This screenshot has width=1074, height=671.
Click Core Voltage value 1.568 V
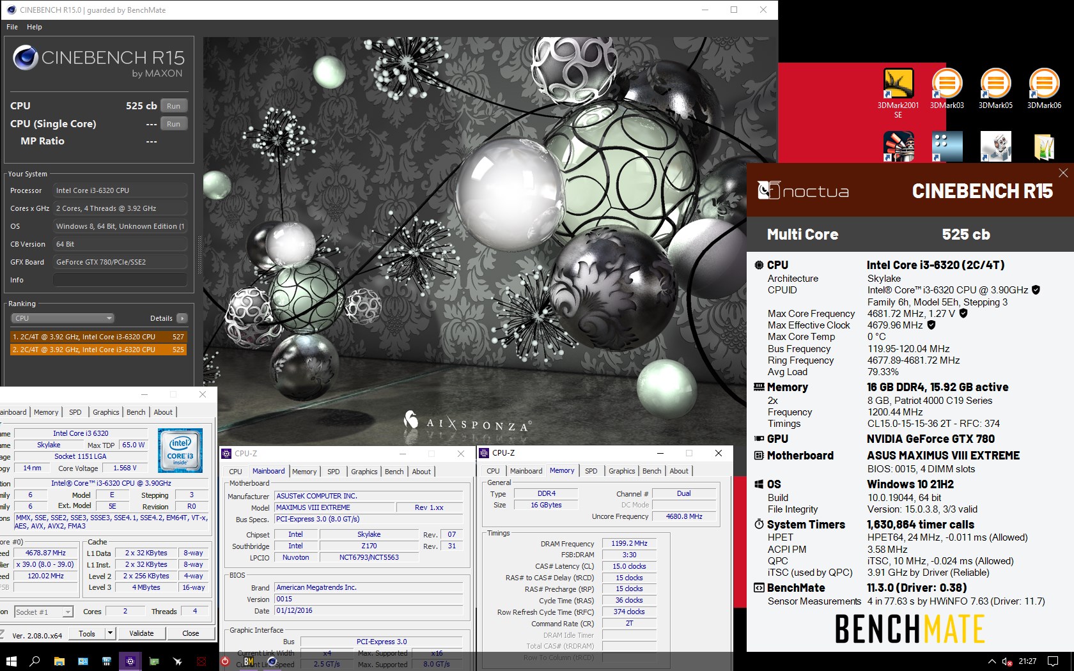(x=126, y=468)
